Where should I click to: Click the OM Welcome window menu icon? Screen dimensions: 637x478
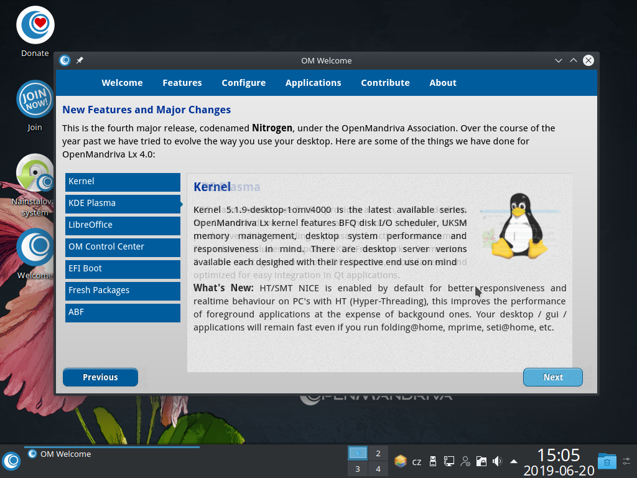click(65, 60)
